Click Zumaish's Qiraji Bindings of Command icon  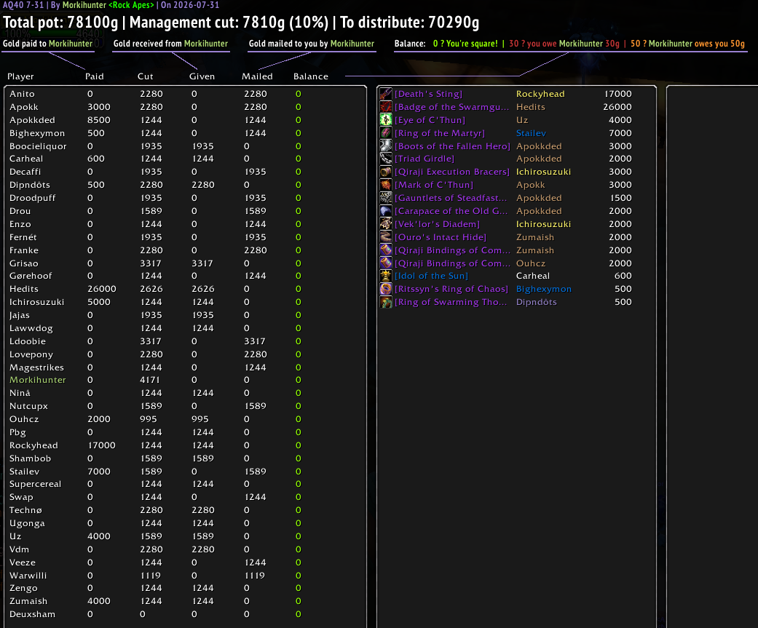click(x=386, y=250)
